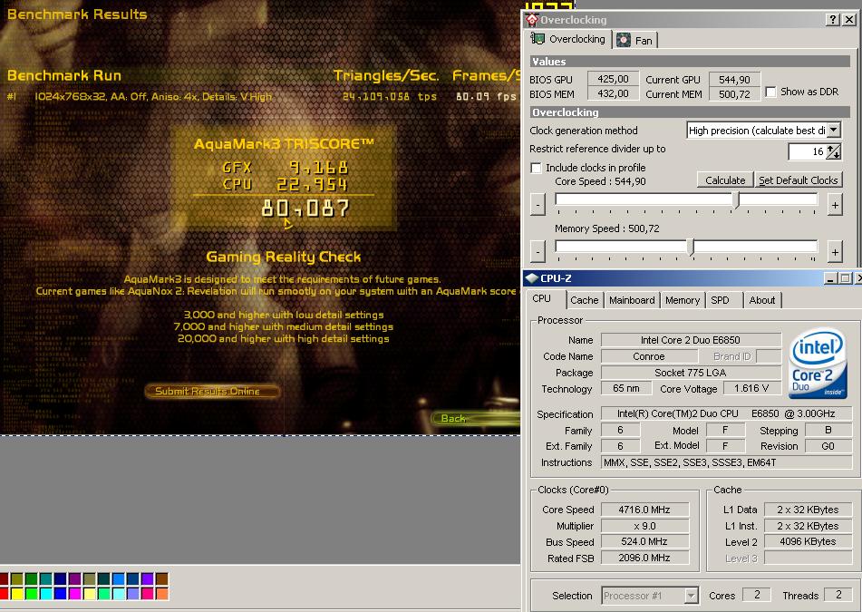This screenshot has height=612, width=862.
Task: Increase Core Speed with the plus button
Action: pos(835,205)
